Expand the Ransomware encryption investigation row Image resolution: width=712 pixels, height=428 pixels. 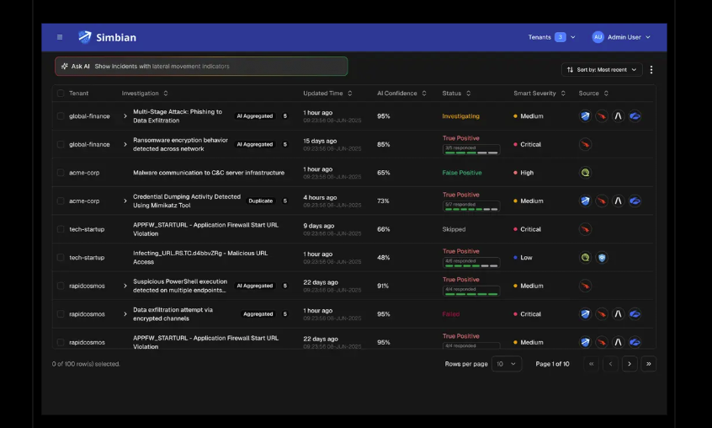125,144
